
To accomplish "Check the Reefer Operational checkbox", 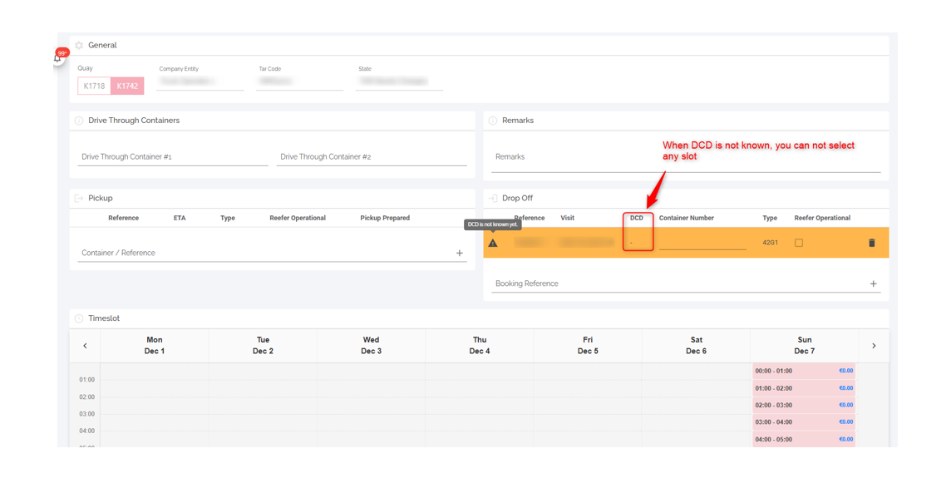I will (x=799, y=243).
